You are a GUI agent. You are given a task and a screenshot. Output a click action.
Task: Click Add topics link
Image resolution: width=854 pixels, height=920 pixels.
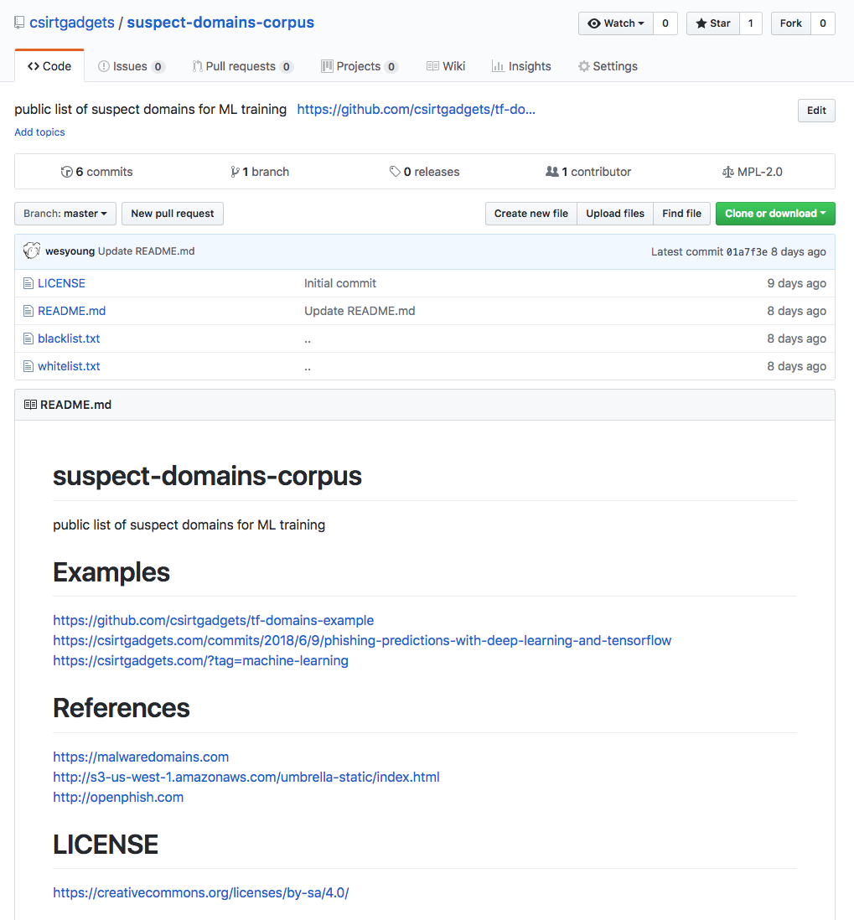(x=40, y=132)
